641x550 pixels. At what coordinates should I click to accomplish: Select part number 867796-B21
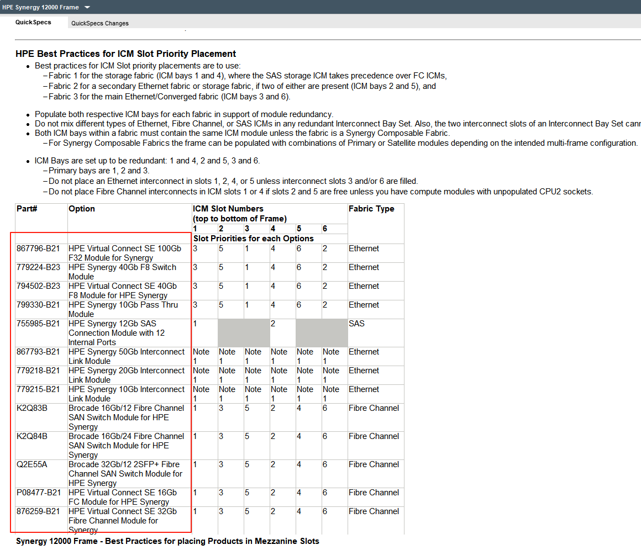39,248
